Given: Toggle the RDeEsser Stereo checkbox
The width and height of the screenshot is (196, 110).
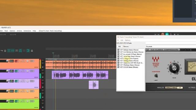Looking at the screenshot, I should [x=118, y=65].
